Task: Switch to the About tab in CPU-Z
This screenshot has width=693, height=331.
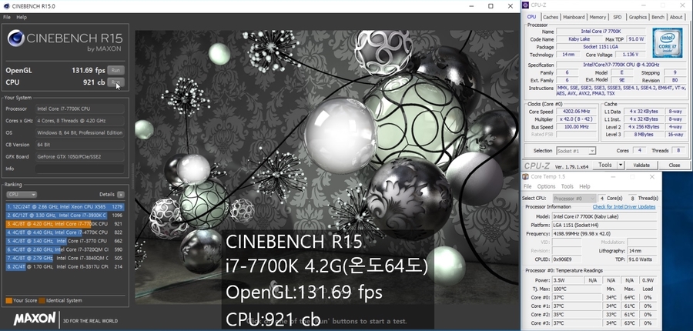Action: [x=676, y=17]
